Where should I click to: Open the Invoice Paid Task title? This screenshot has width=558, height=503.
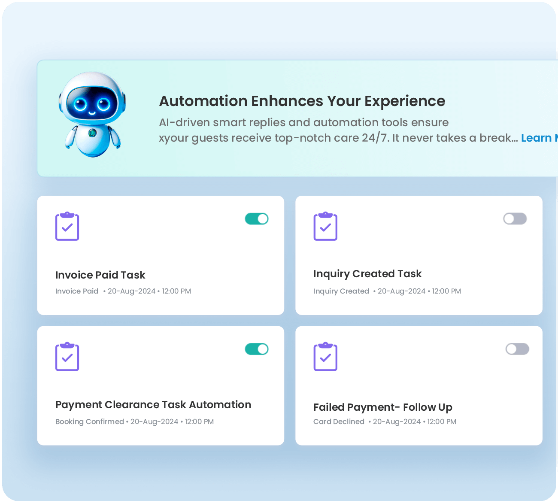[x=100, y=275]
